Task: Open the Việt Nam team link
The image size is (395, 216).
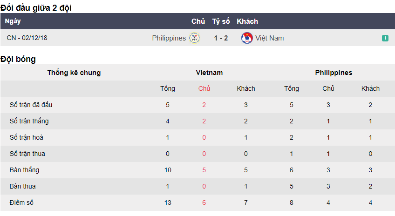Action: [269, 38]
